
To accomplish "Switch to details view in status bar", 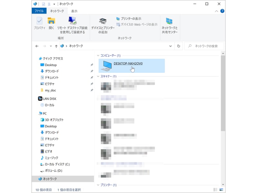I will click(216, 189).
